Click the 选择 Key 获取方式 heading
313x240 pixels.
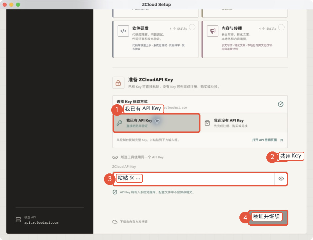(x=132, y=102)
